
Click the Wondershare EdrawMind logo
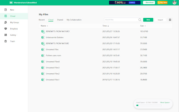pyautogui.click(x=11, y=3)
